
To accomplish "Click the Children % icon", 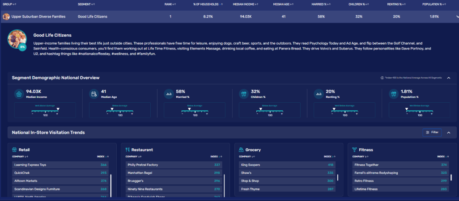I will point(244,94).
